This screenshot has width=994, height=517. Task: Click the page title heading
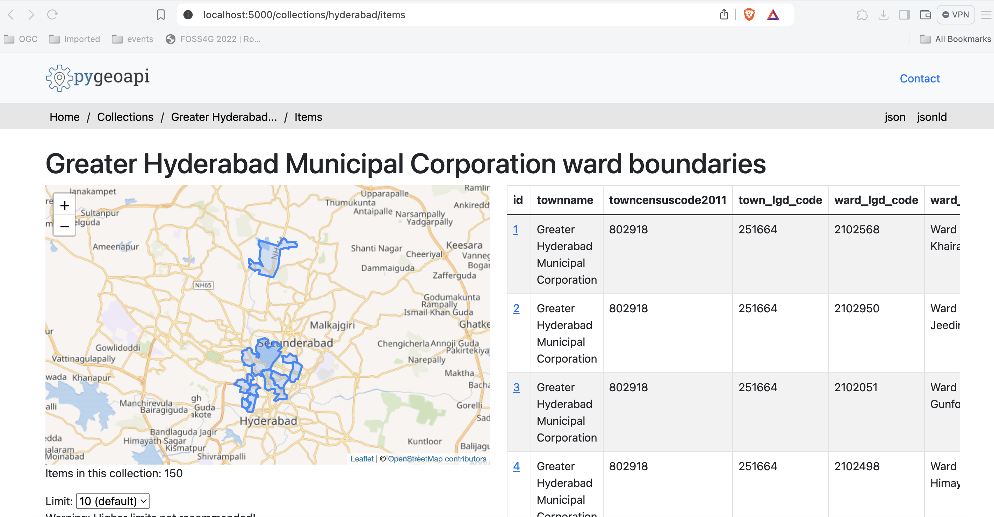[405, 164]
